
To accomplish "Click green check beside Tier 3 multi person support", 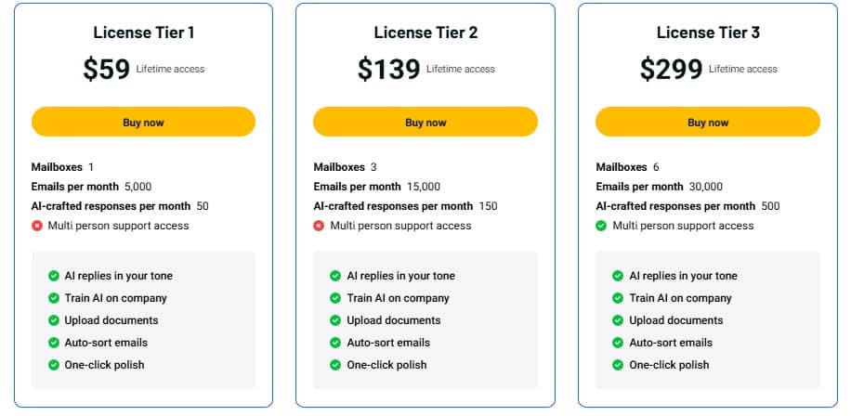I will 601,226.
